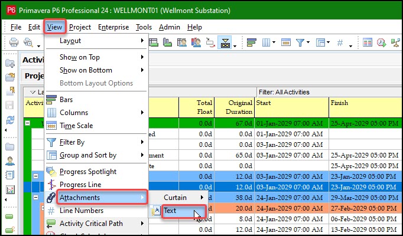Collapse the WBS band with 38.0d duration
The width and height of the screenshot is (403, 236).
pyautogui.click(x=36, y=198)
